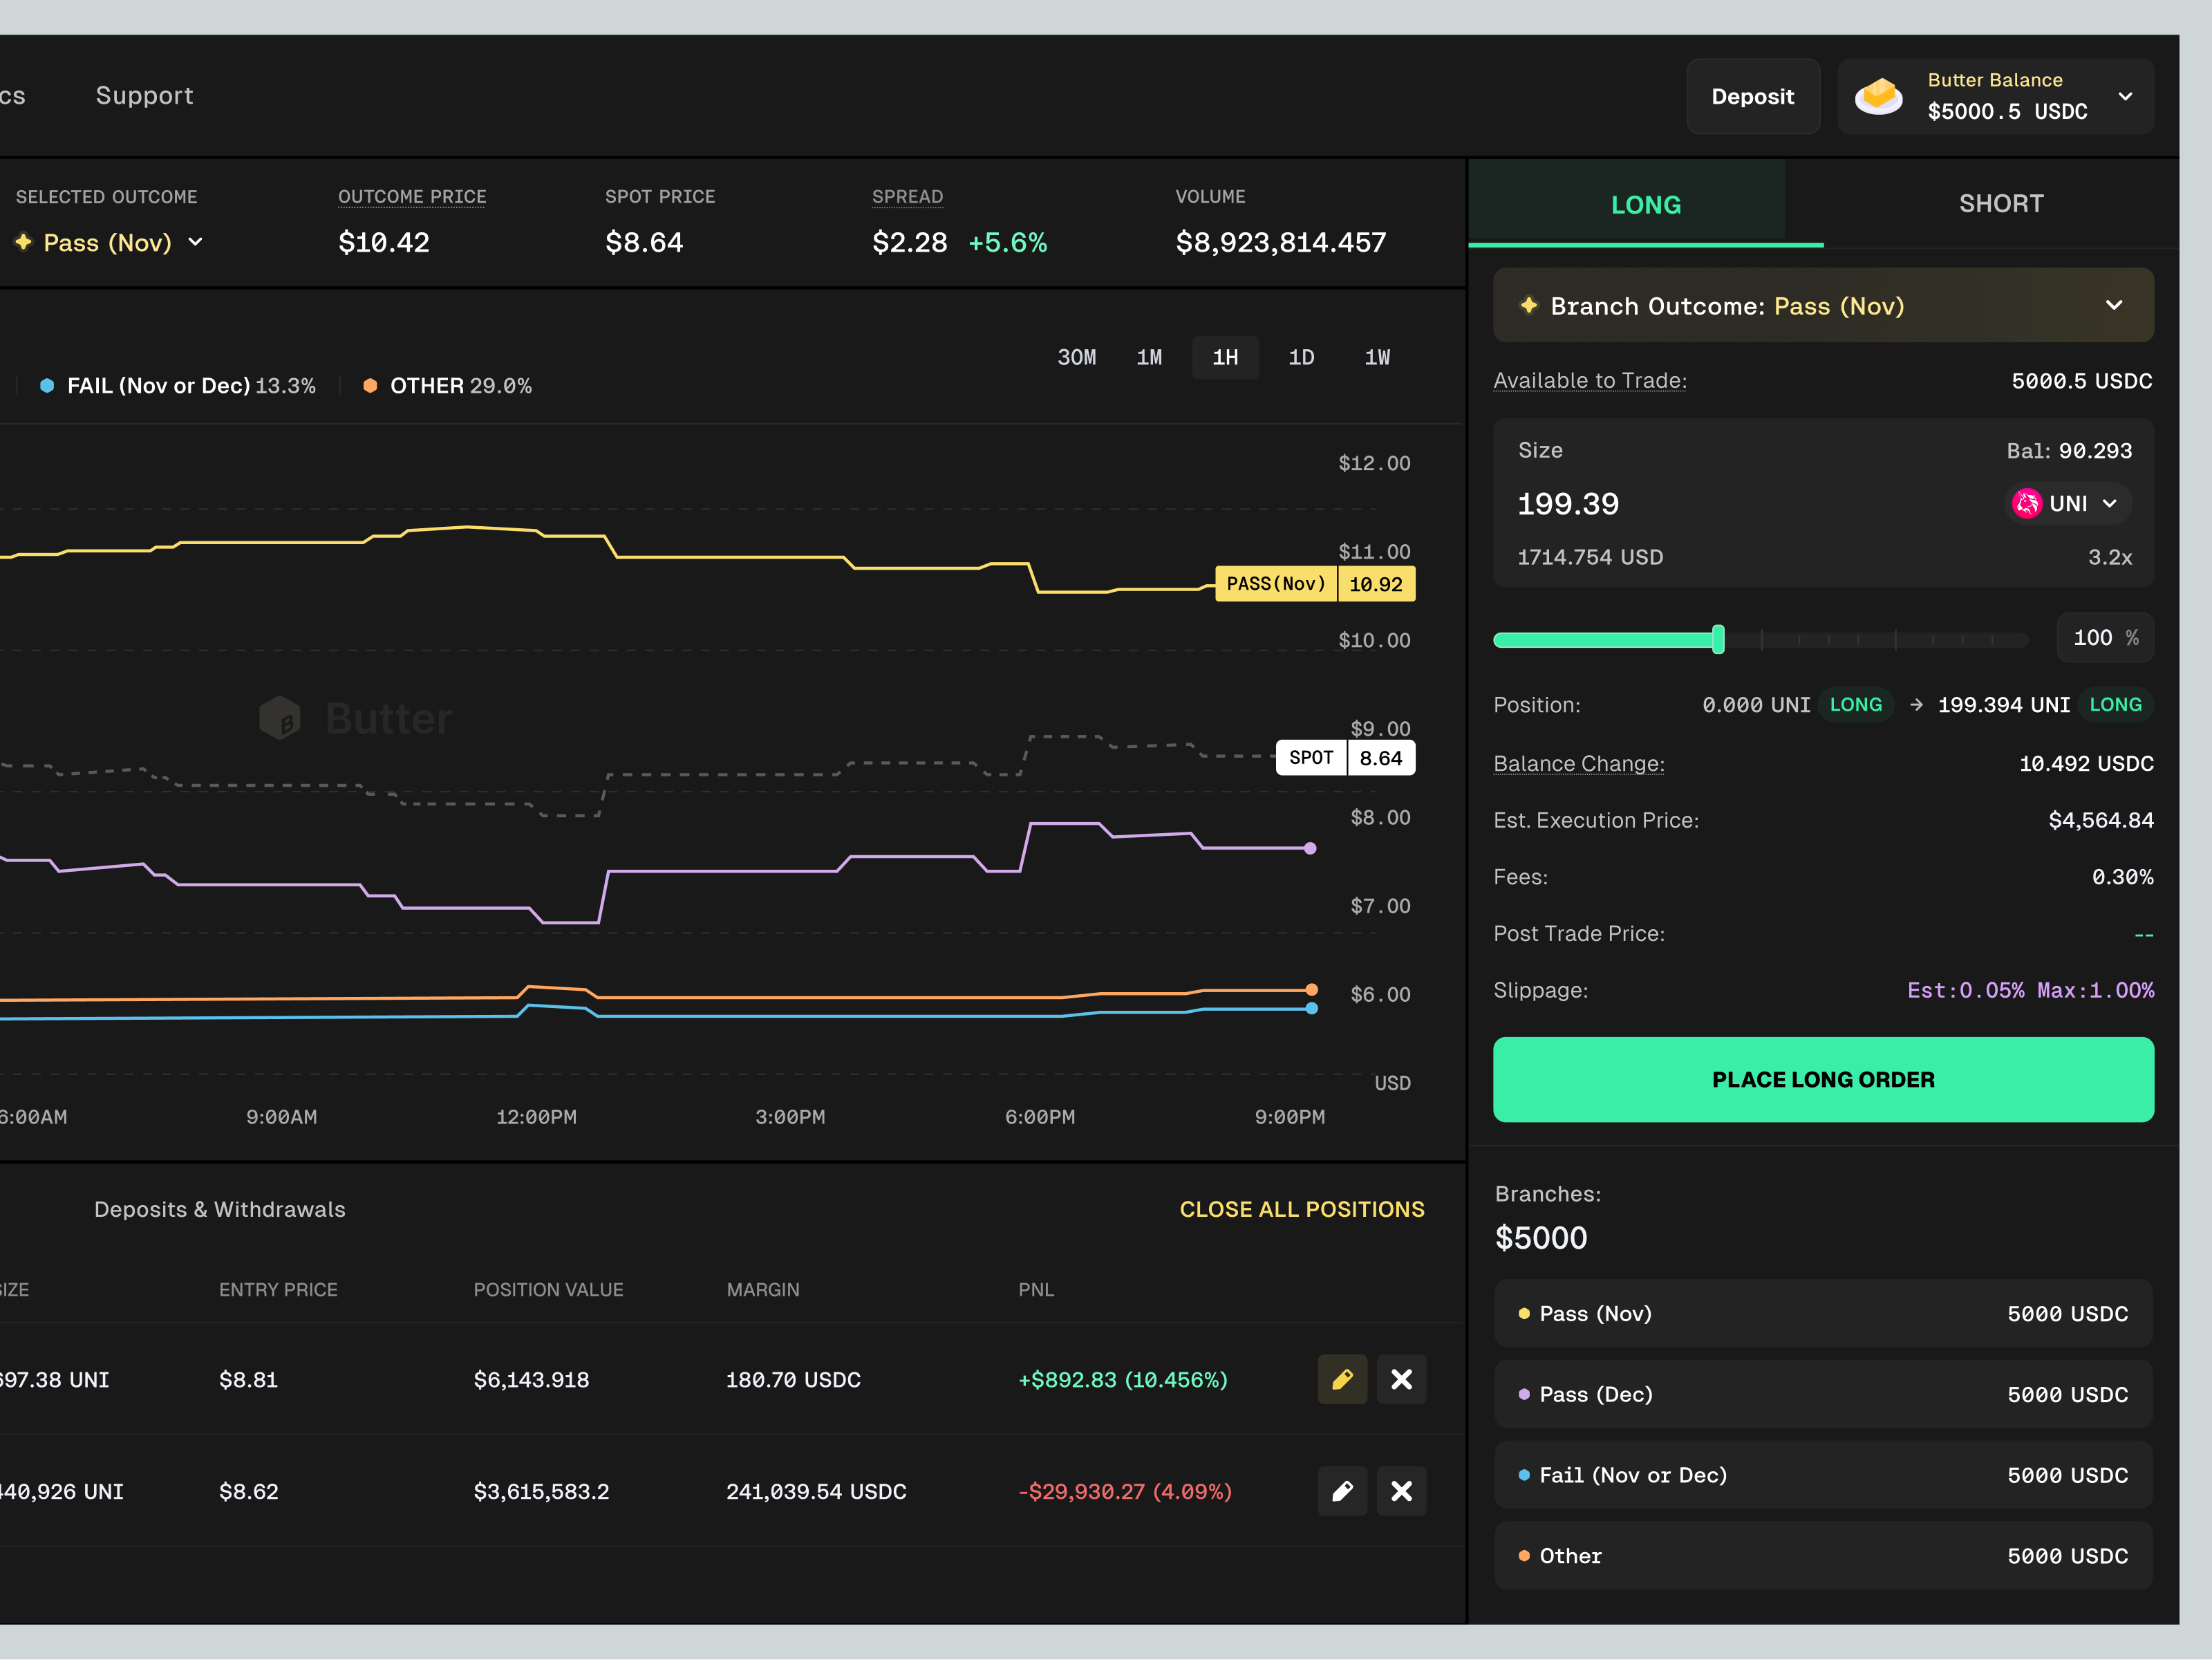The width and height of the screenshot is (2212, 1660).
Task: Click the Bal: 90.293 balance text
Action: (2069, 451)
